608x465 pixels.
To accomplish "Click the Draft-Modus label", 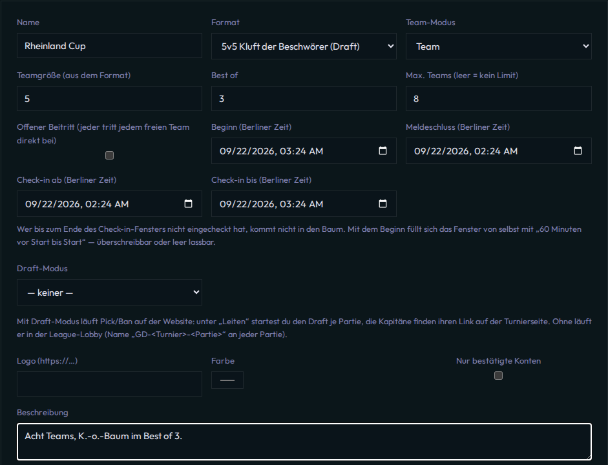I will (x=42, y=269).
